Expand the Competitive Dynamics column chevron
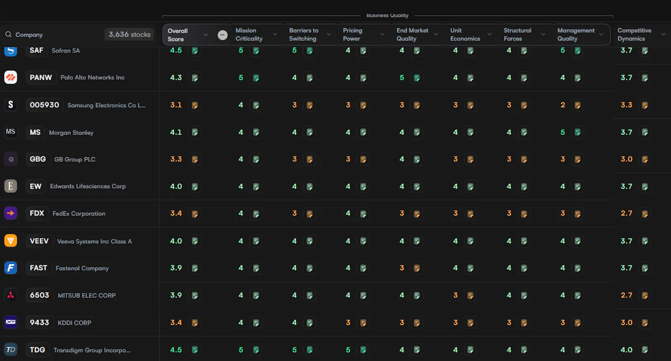671x361 pixels. (x=663, y=34)
